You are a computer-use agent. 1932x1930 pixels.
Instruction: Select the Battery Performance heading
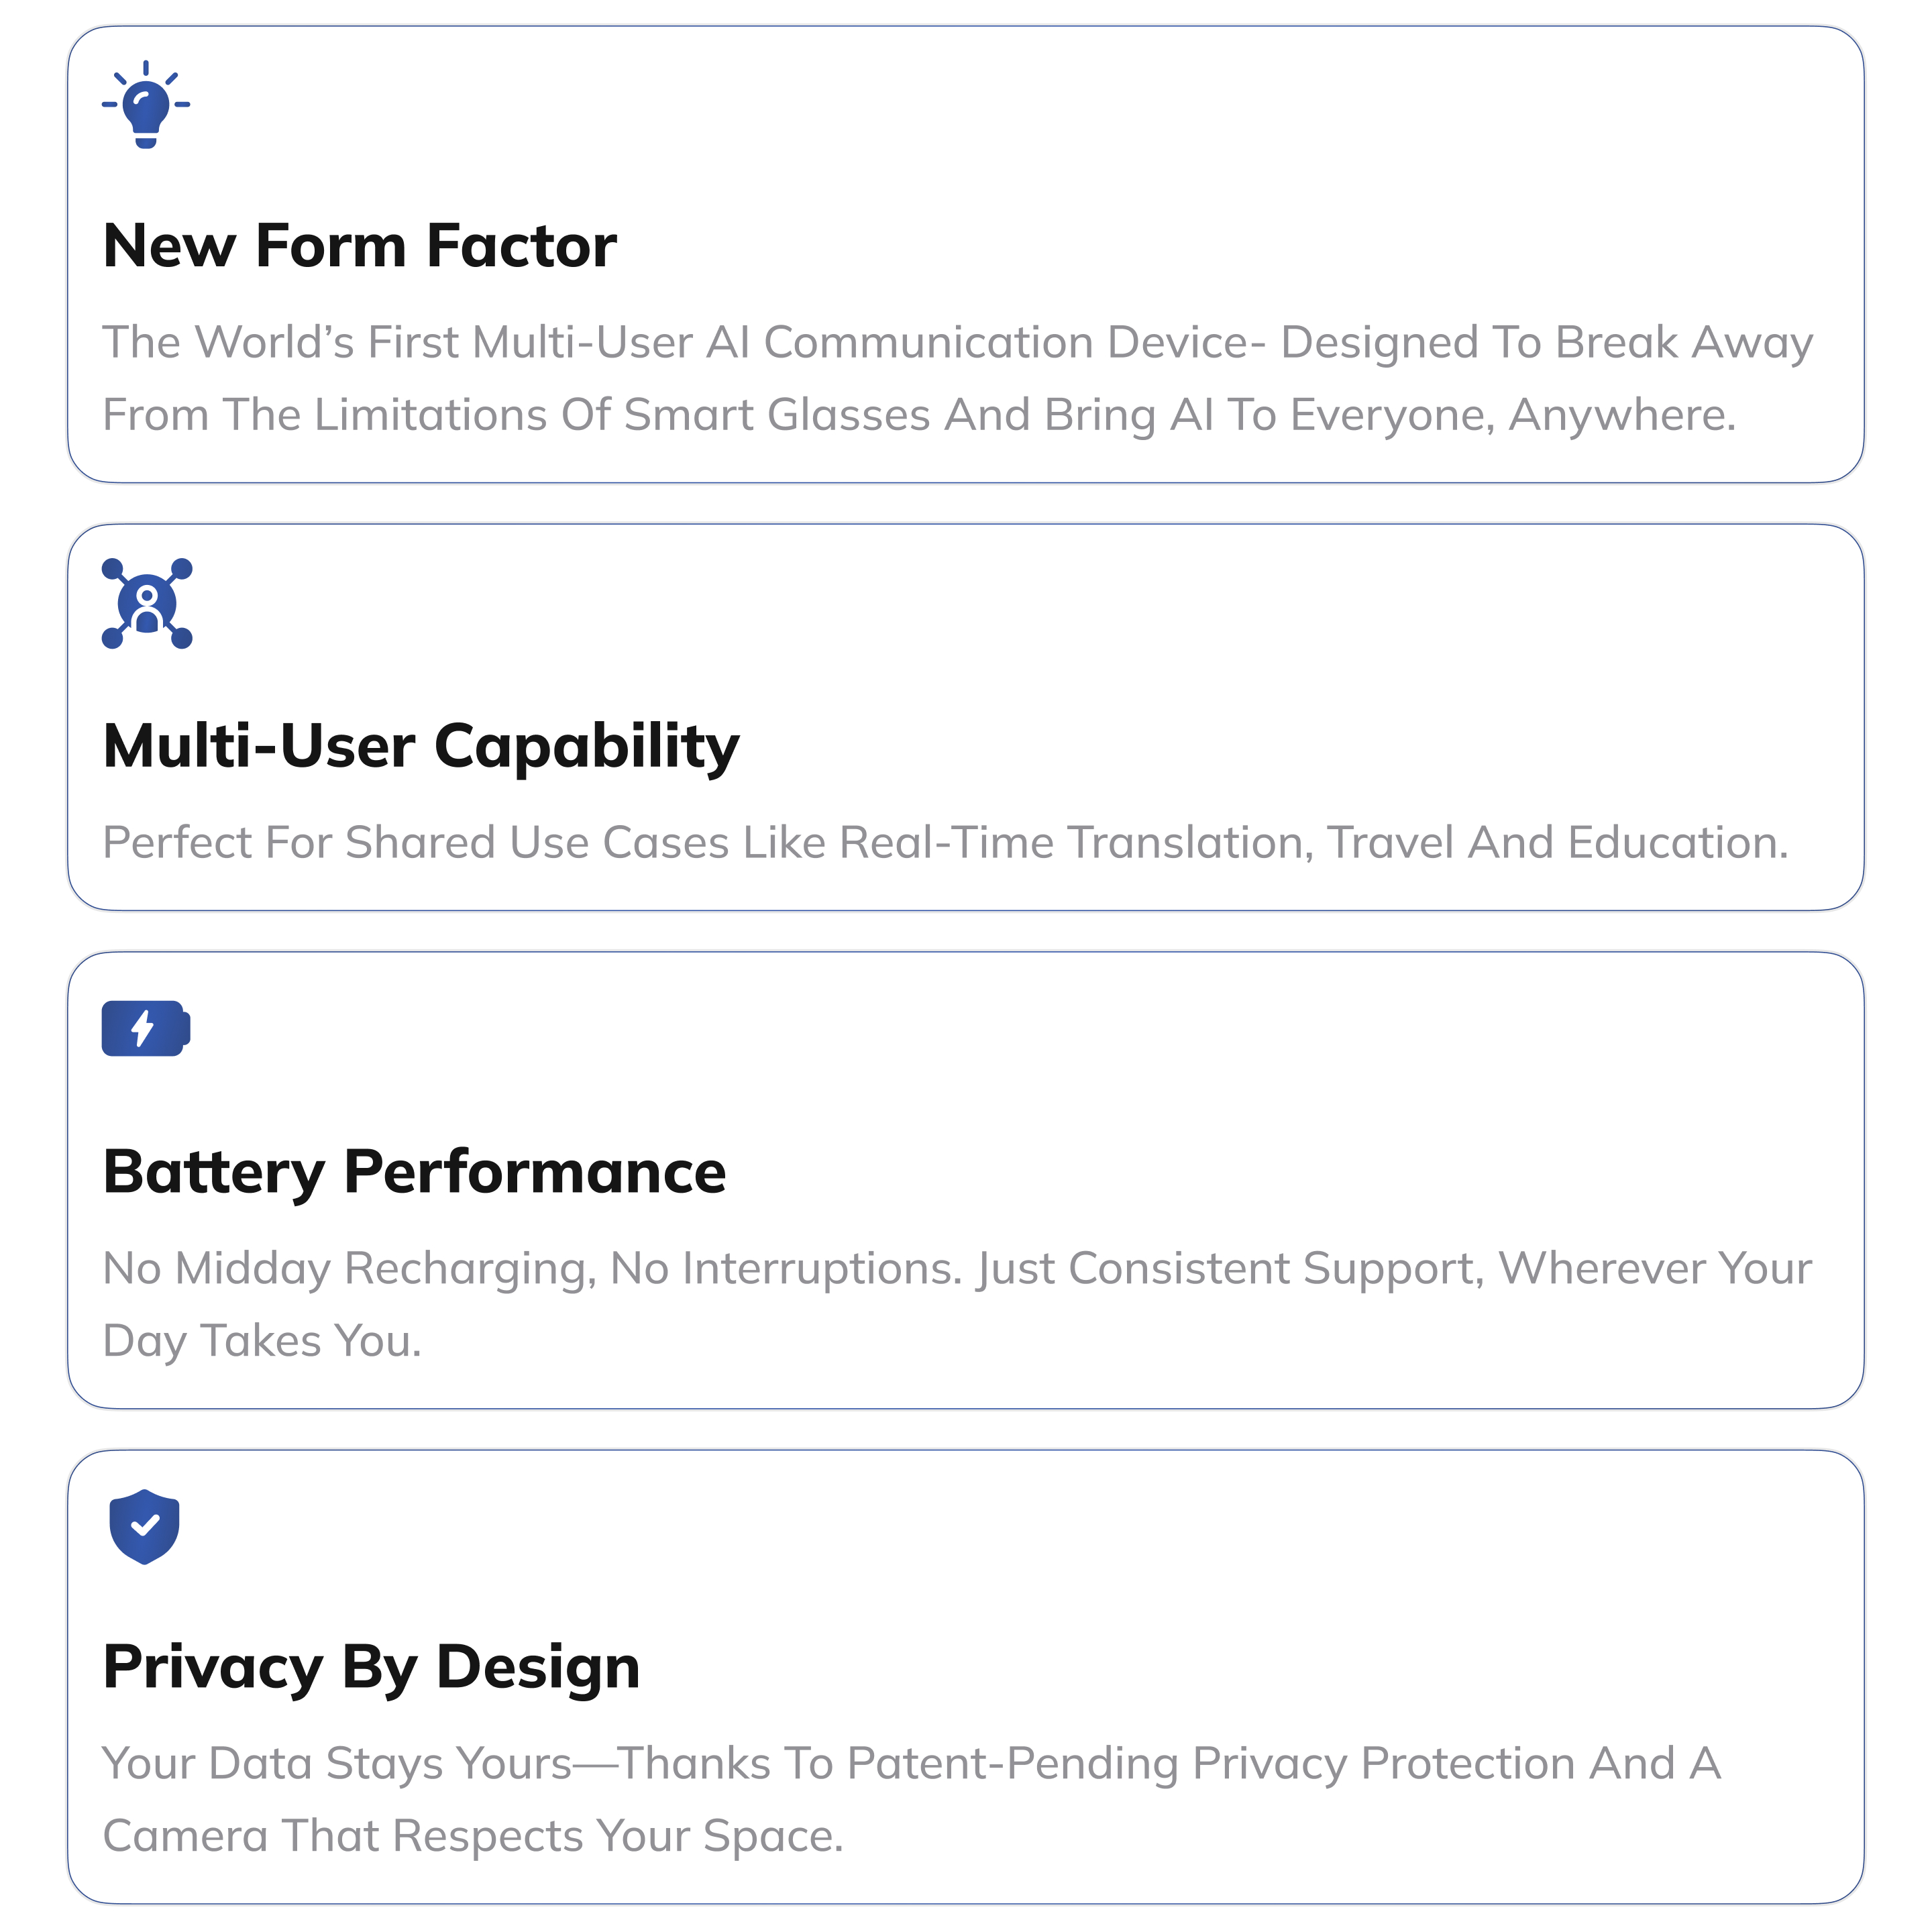tap(414, 1172)
